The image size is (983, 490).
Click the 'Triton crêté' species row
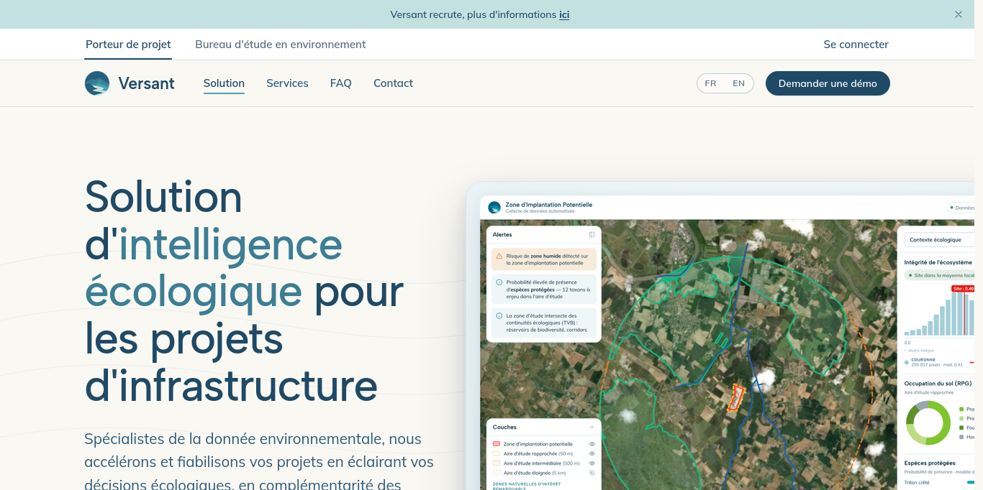coord(939,482)
